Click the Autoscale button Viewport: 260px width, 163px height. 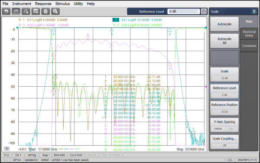click(224, 24)
